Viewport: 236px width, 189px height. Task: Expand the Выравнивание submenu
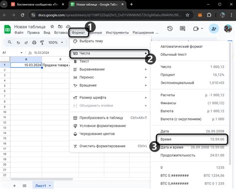point(110,69)
